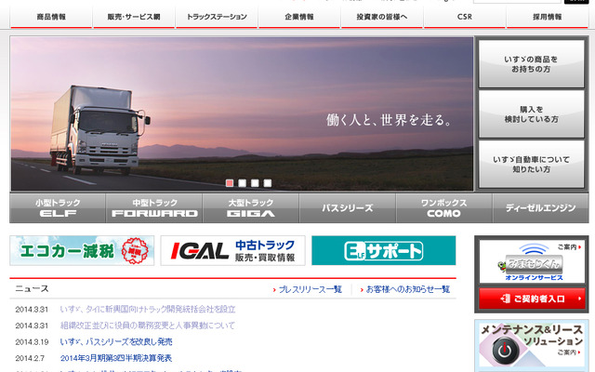Screen dimensions: 595x372
Task: Open news 2014年3月期第3四半期決算発表
Action: coord(116,358)
